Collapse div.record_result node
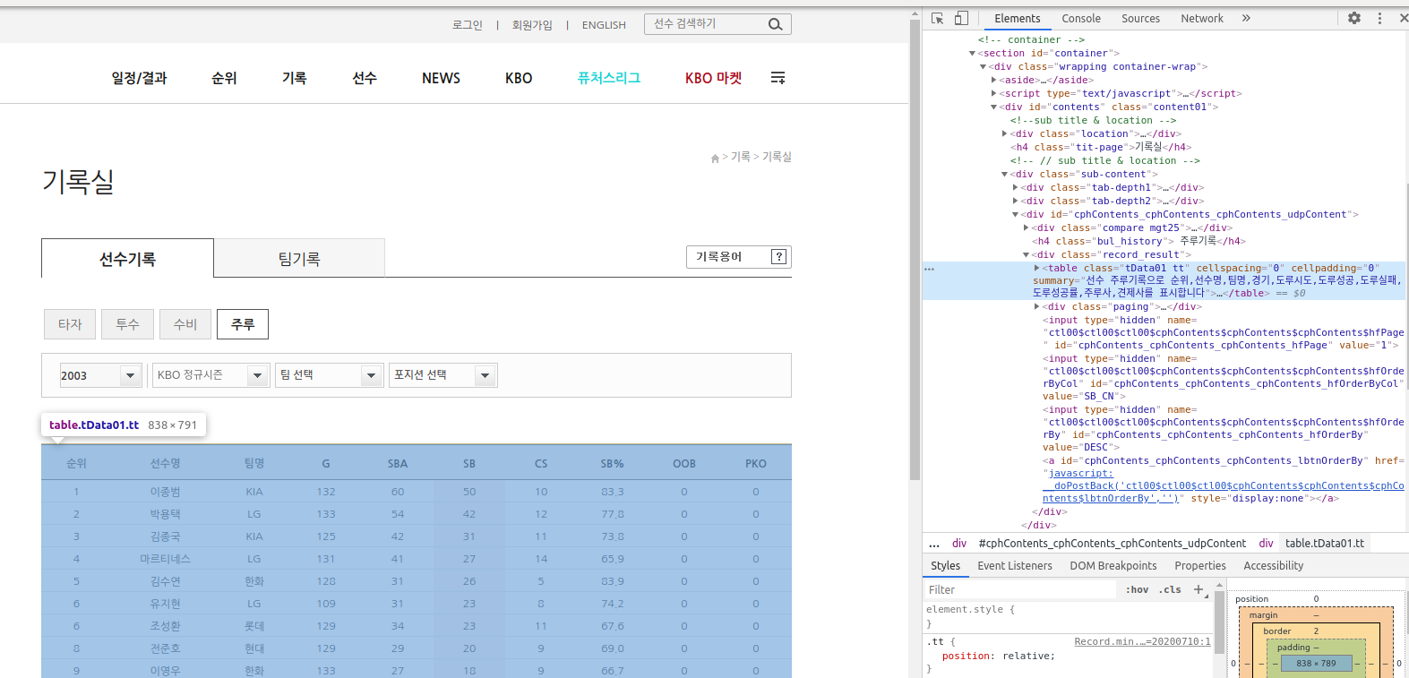 (x=1026, y=254)
